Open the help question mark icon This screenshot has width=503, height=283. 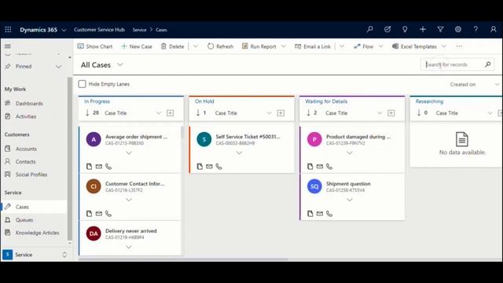click(x=475, y=29)
